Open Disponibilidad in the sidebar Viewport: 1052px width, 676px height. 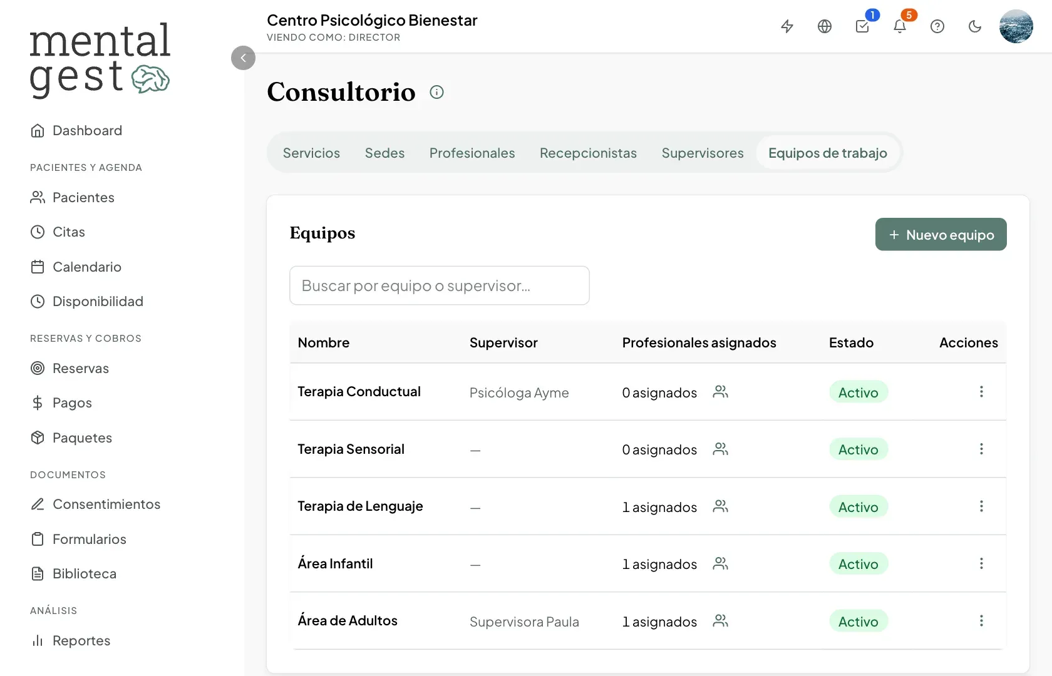coord(87,302)
